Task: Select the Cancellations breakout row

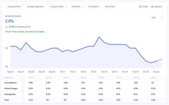Action: [x=84, y=83]
